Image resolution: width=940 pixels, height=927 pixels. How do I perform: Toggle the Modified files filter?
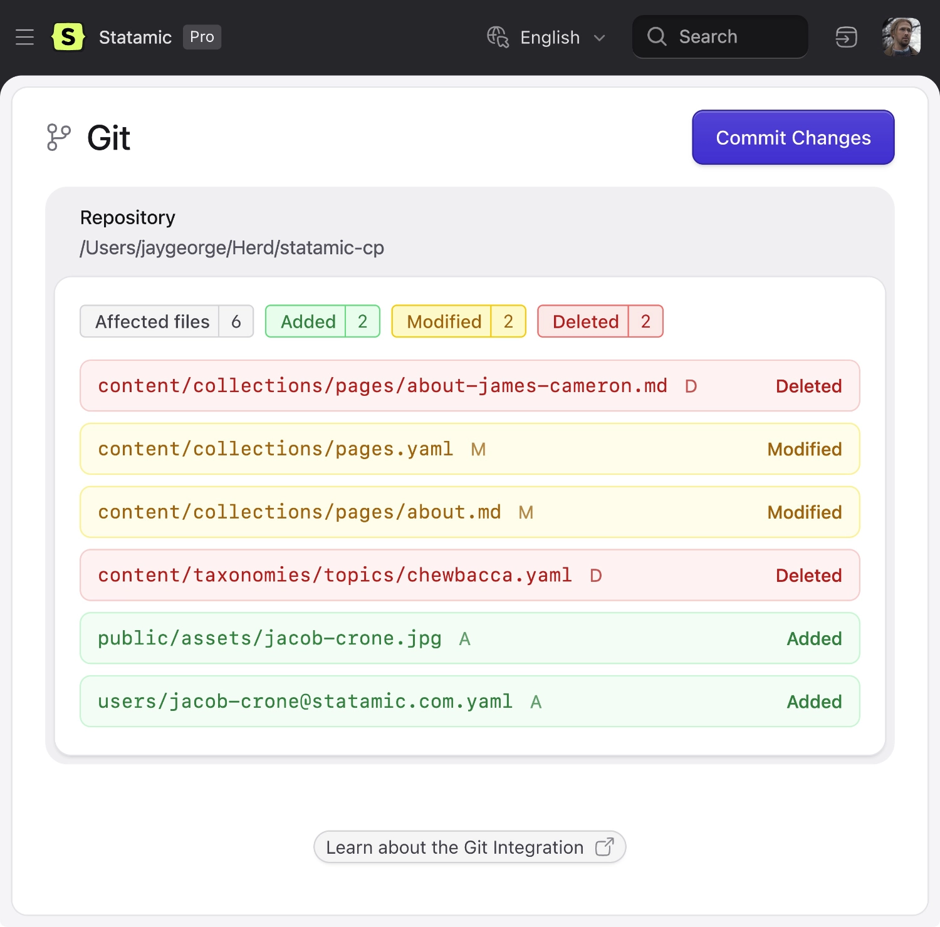(x=458, y=321)
